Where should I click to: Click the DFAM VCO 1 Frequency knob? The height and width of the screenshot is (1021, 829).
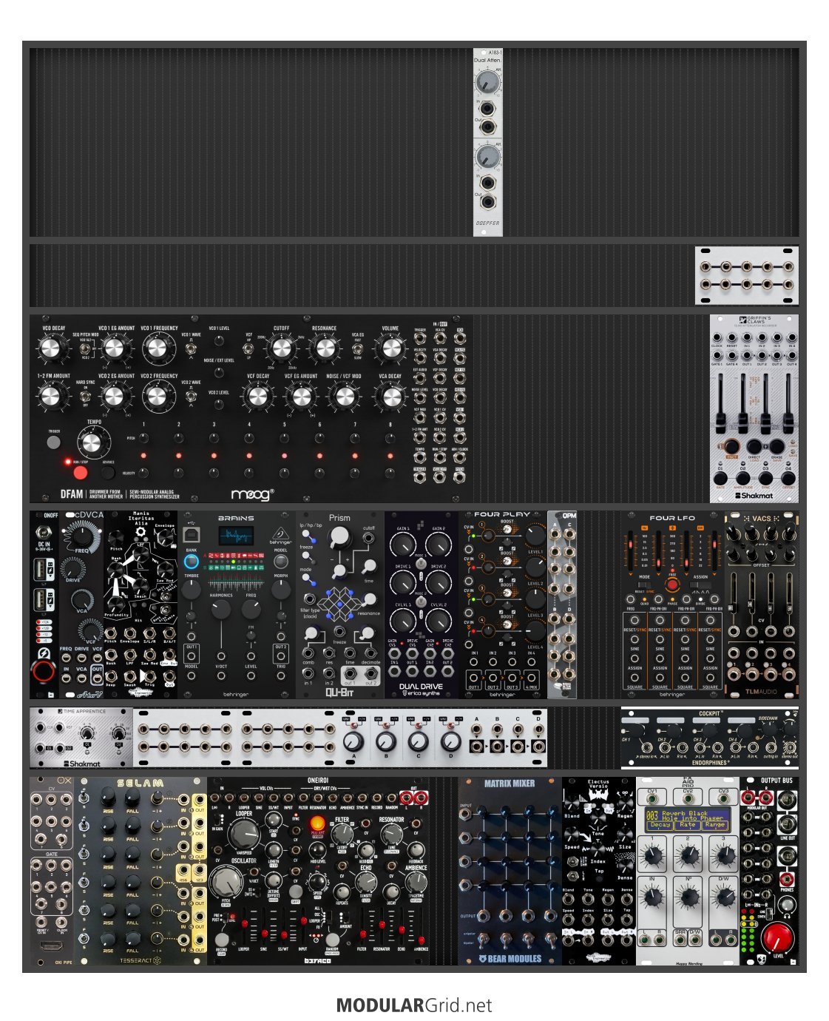pyautogui.click(x=159, y=348)
